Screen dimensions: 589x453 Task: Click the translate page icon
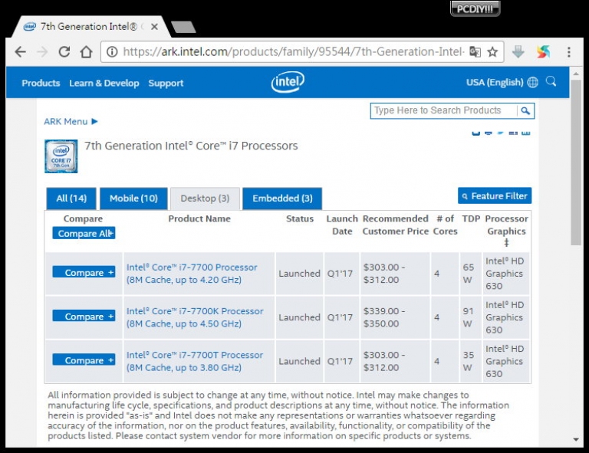475,52
